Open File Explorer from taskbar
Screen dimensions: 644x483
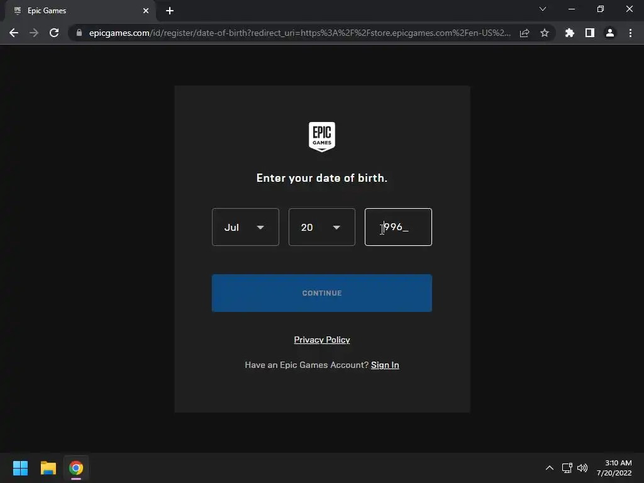click(48, 468)
